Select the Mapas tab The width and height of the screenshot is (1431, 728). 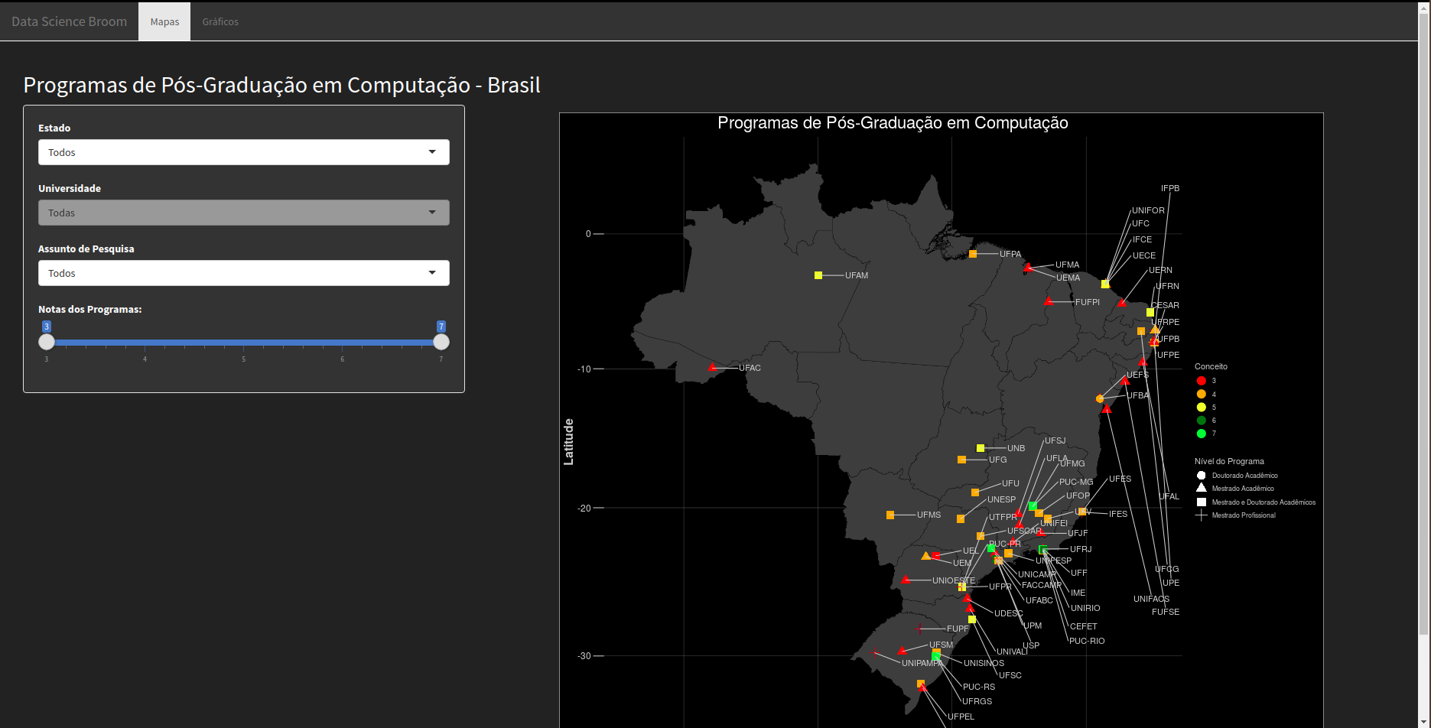pos(164,21)
